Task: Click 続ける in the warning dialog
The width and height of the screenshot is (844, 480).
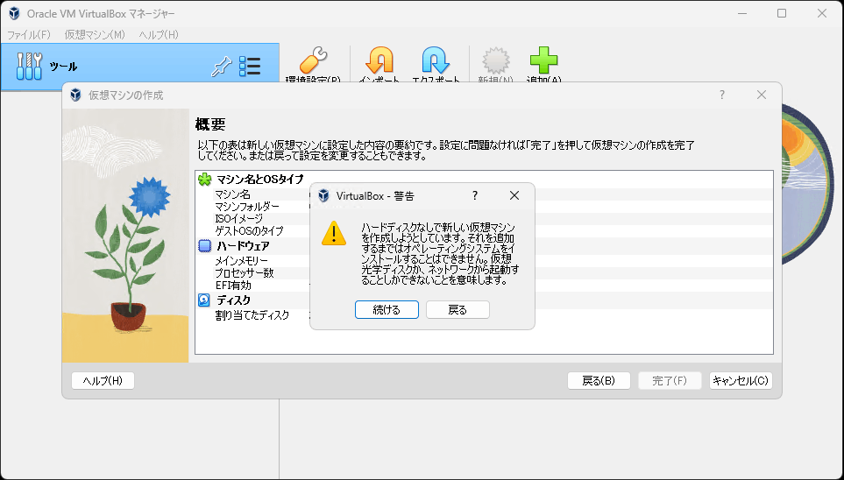Action: [x=387, y=310]
